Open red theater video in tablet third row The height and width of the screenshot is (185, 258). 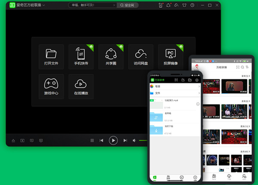(234, 137)
